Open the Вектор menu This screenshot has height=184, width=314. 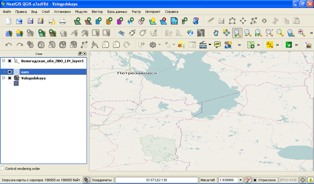(97, 11)
